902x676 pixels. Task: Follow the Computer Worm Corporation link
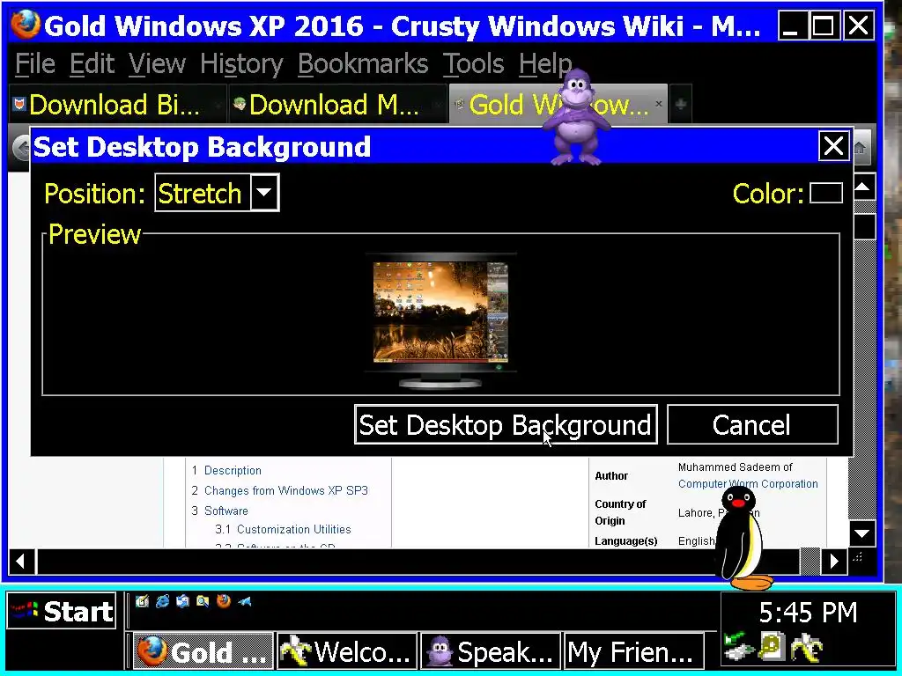point(748,483)
